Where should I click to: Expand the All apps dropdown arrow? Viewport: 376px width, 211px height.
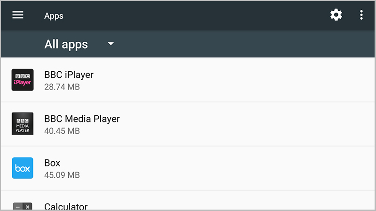[x=111, y=44]
